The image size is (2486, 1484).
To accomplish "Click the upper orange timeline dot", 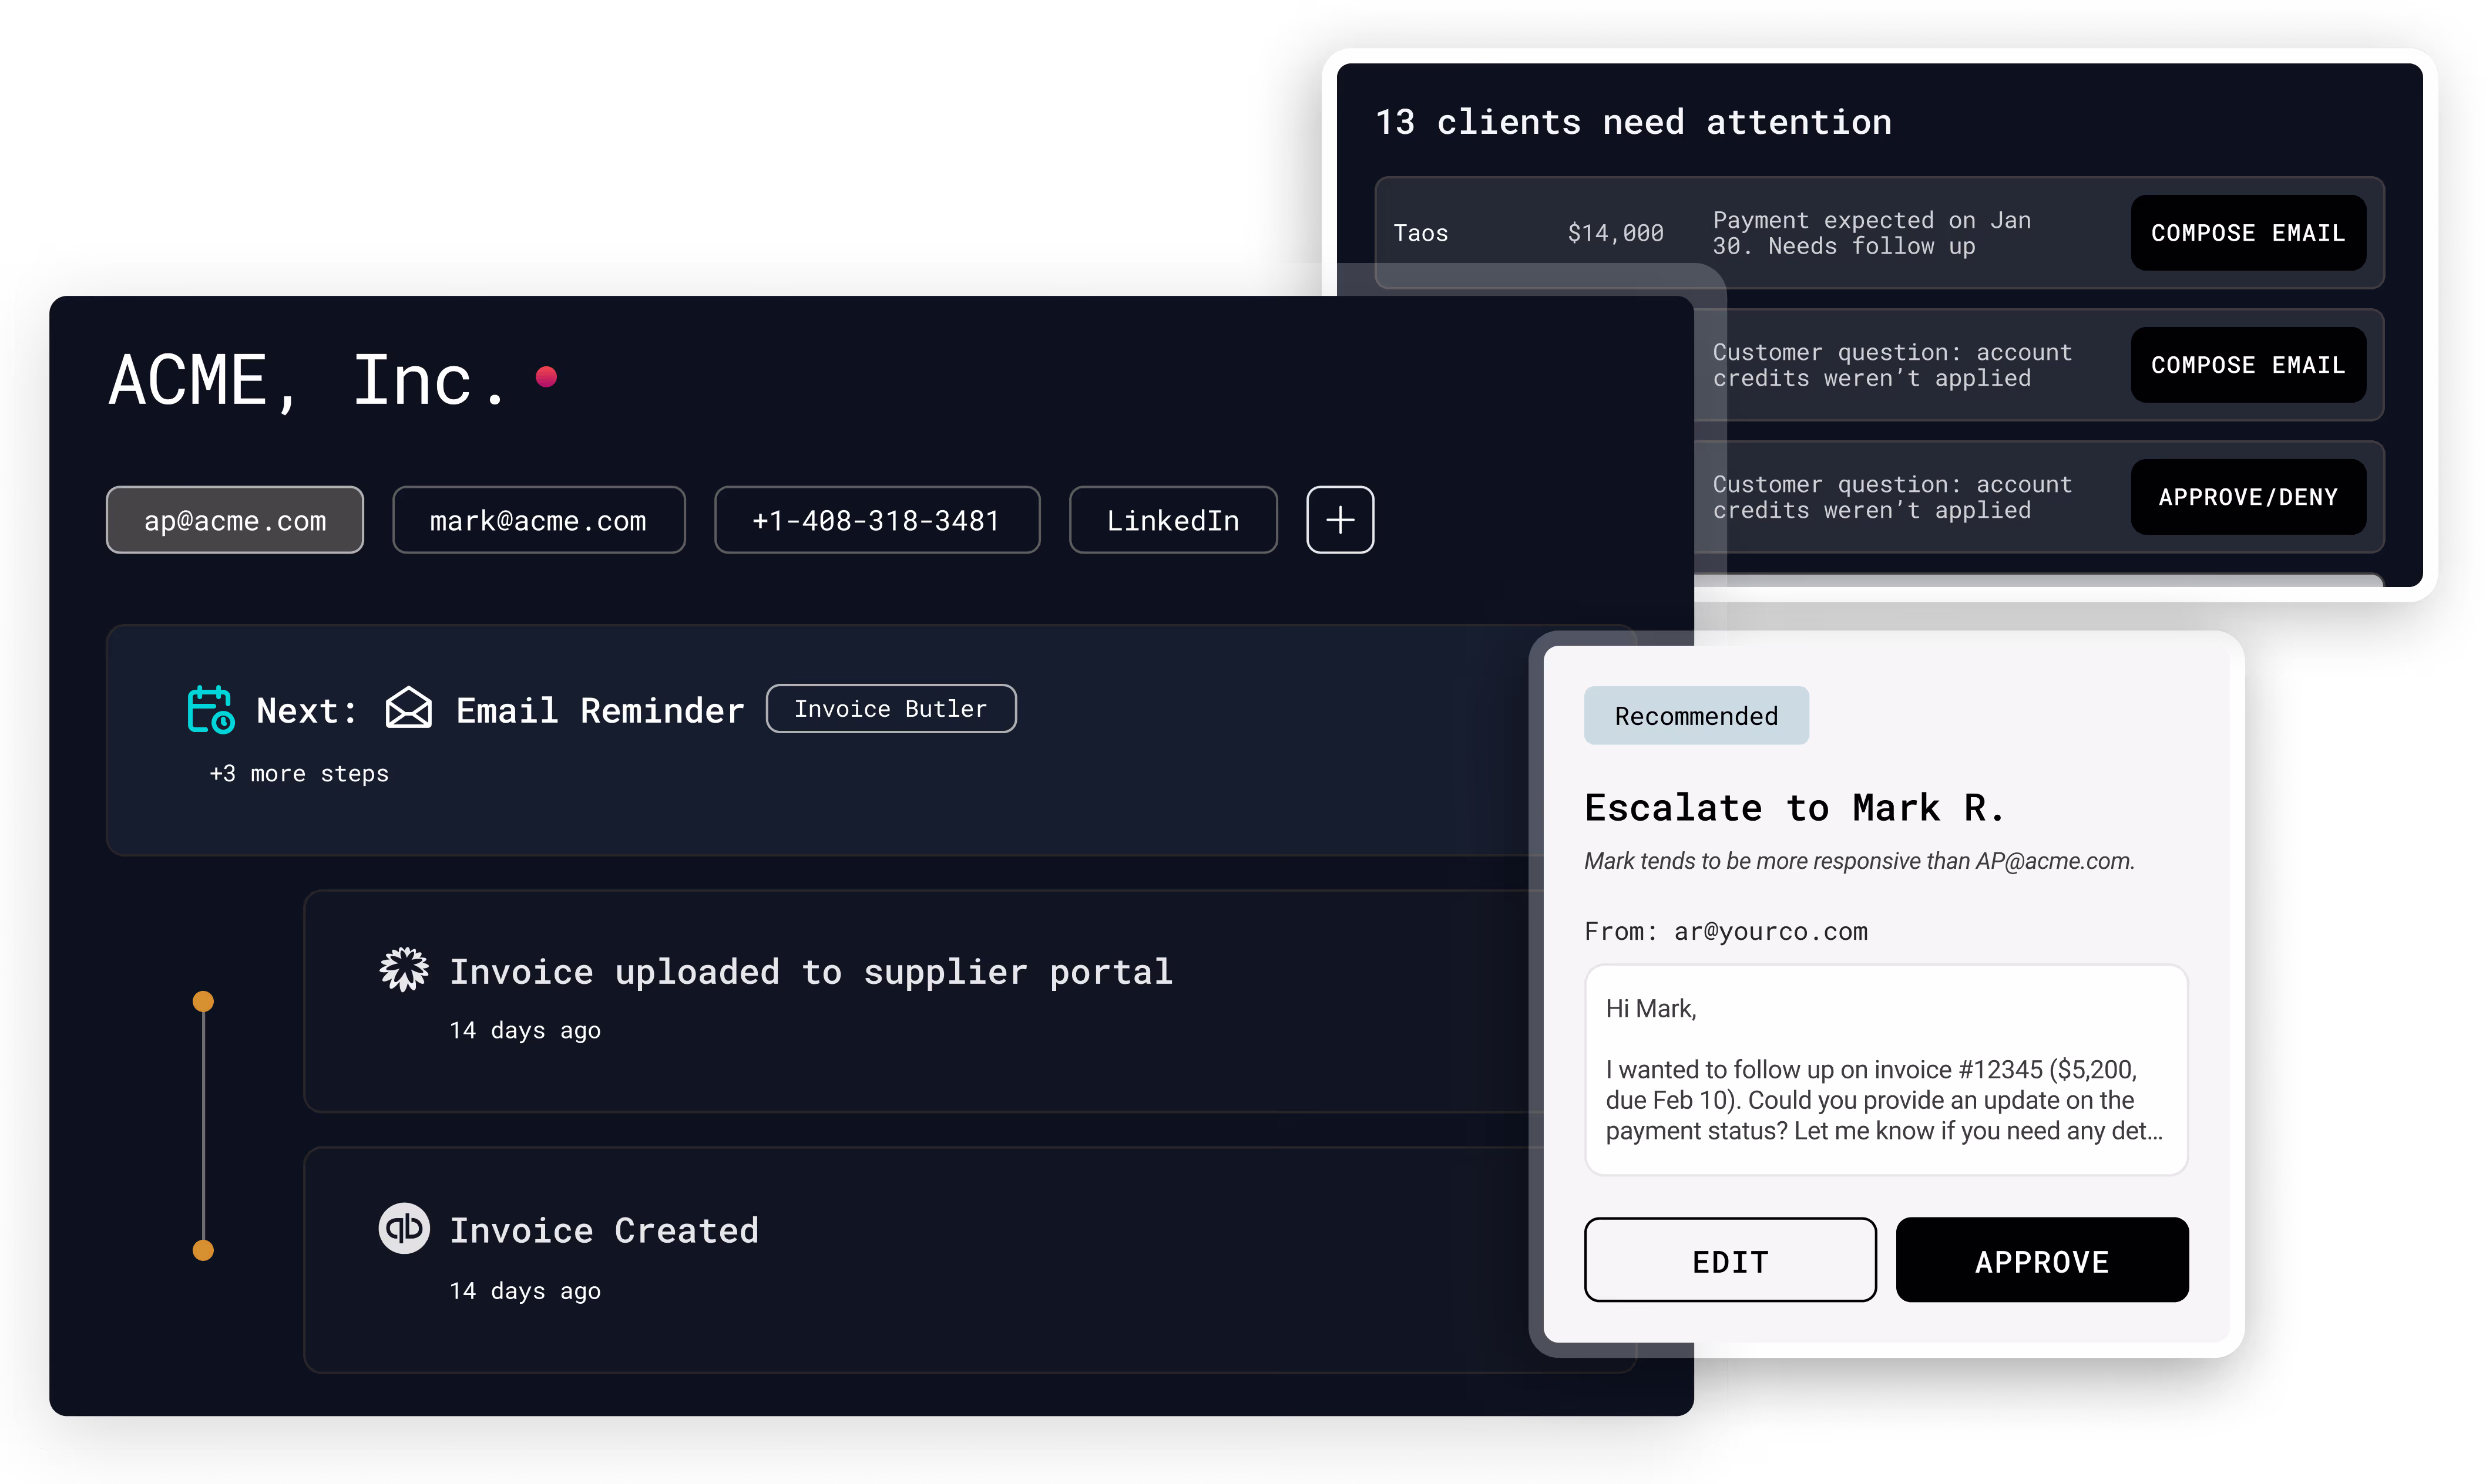I will point(203,1001).
